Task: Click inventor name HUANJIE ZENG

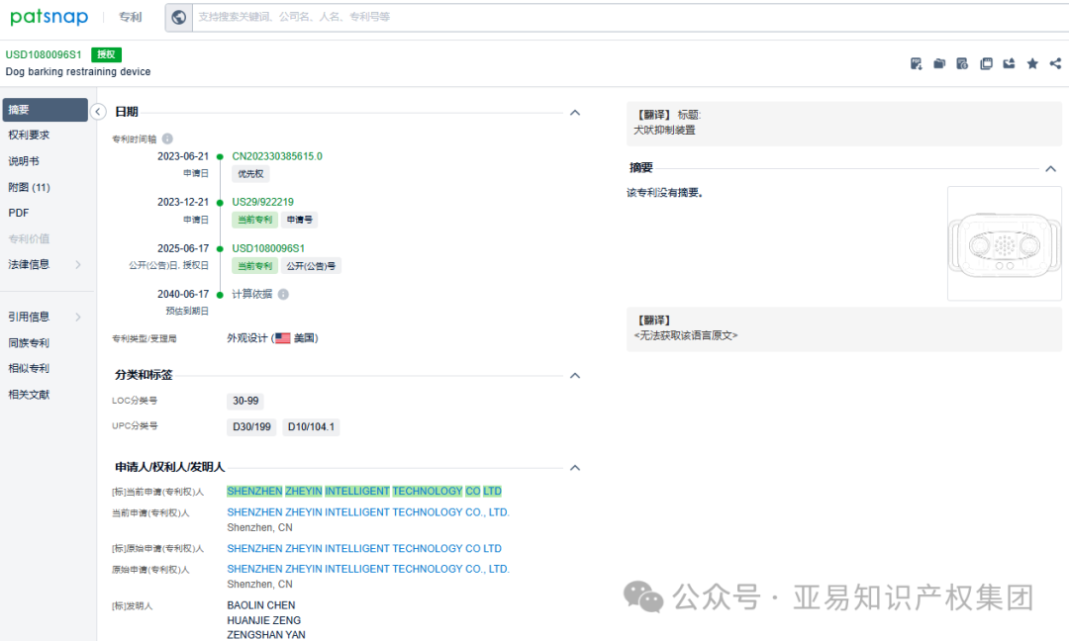Action: coord(264,620)
